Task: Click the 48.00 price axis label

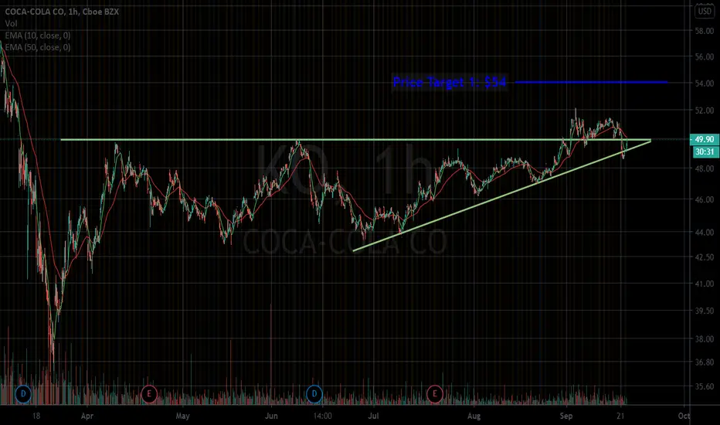Action: pos(705,168)
